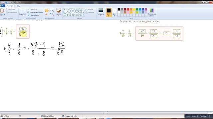The height and width of the screenshot is (119, 213).
Task: Choose the Five-point star shape
Action: coord(70,15)
